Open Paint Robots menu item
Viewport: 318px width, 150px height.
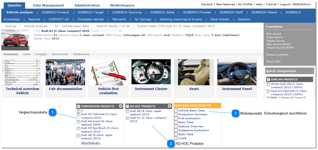(x=220, y=19)
